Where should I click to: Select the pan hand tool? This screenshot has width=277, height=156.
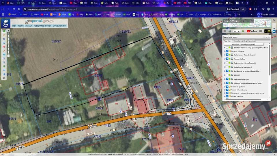(4, 35)
